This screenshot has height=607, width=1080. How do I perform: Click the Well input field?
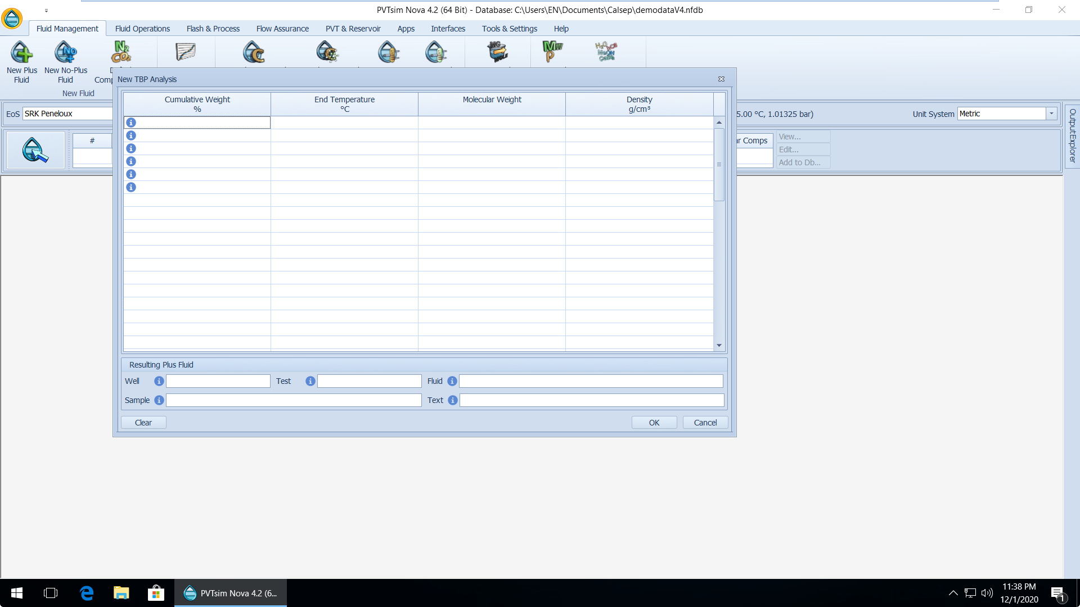218,381
